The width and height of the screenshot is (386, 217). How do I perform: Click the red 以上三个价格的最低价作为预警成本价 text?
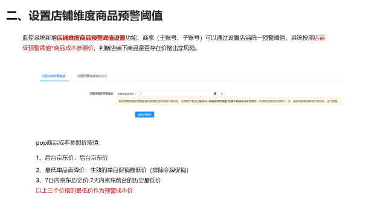(x=84, y=190)
